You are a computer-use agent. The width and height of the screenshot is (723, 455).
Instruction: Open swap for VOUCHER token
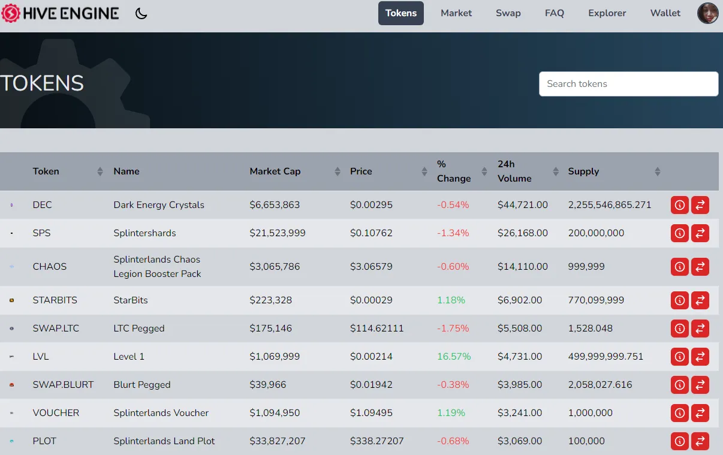(x=700, y=413)
